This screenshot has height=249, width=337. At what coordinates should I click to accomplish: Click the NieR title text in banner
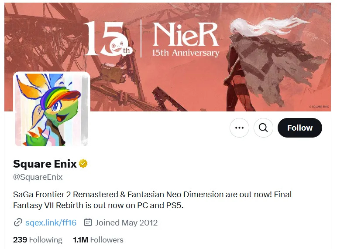click(x=186, y=34)
